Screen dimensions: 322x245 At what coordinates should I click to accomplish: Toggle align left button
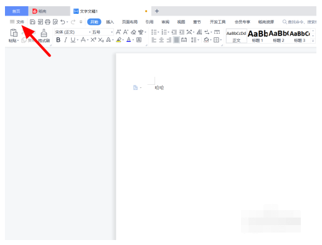(154, 40)
